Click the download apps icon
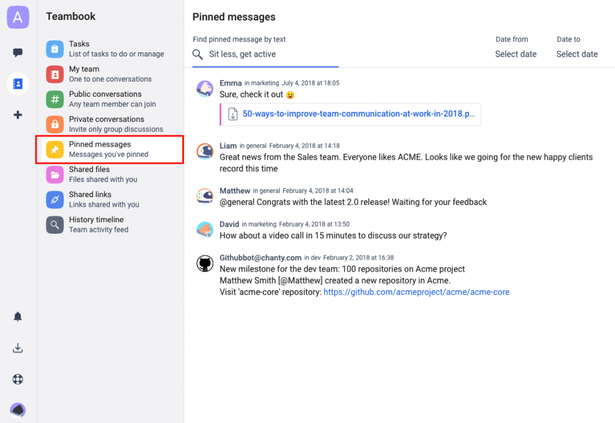The width and height of the screenshot is (615, 423). pos(17,348)
